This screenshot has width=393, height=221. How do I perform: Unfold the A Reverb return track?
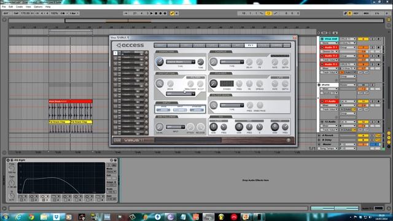pyautogui.click(x=319, y=135)
